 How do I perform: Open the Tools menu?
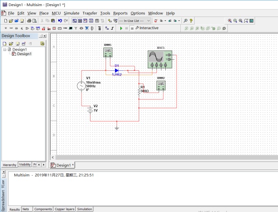105,13
